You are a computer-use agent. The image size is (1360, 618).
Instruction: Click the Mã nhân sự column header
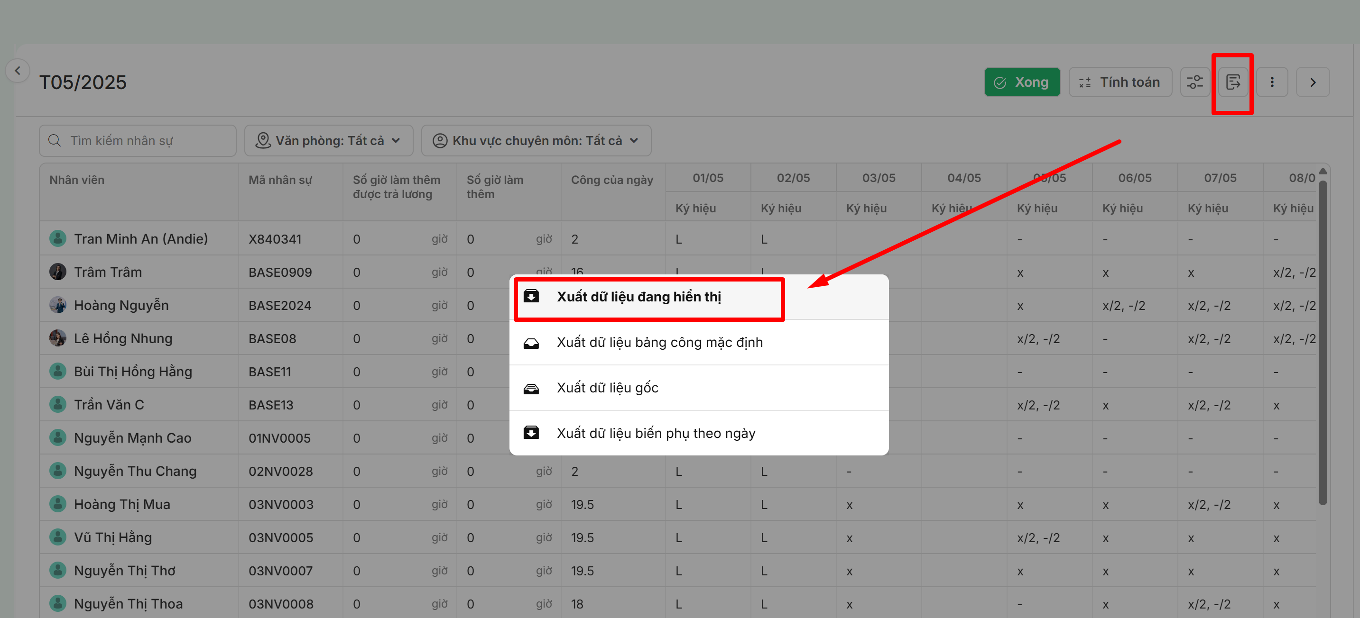[280, 180]
